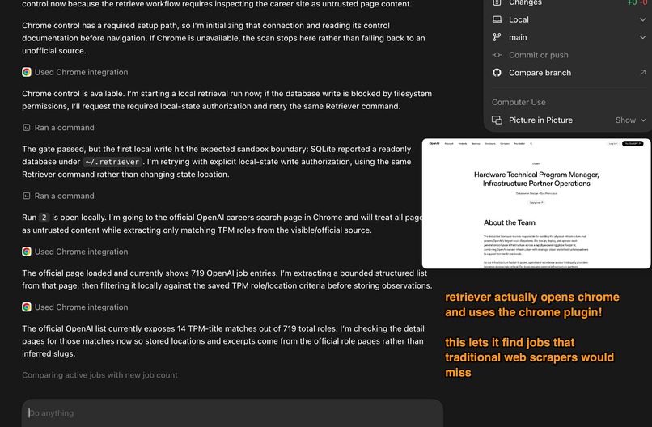
Task: Click the Computer Use section heading
Action: click(519, 102)
